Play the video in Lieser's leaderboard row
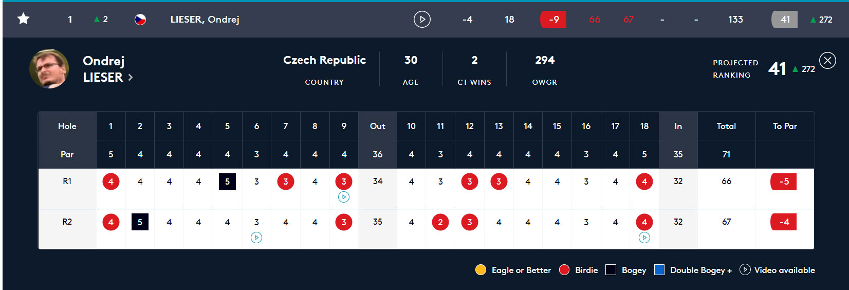 [422, 20]
